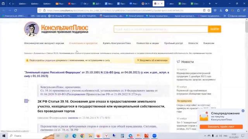
Task: Close the 'Спецпредложение' popup
Action: pos(243,111)
